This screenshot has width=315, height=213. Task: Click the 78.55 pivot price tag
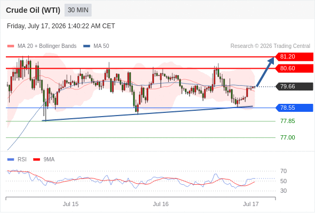(x=294, y=108)
